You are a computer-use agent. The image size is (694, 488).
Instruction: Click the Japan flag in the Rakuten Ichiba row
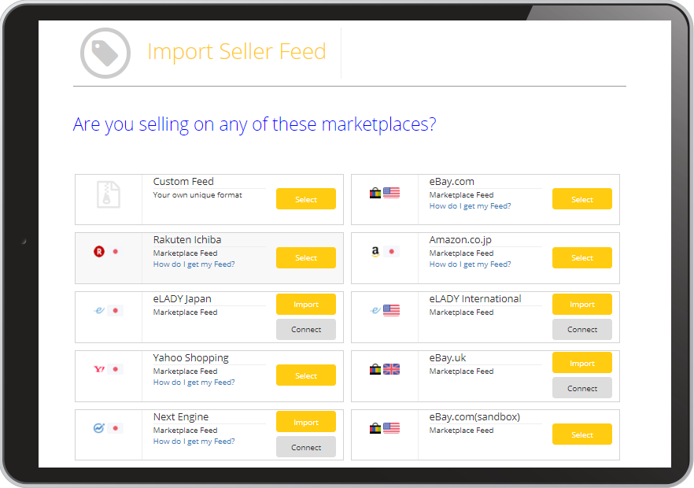(x=116, y=252)
